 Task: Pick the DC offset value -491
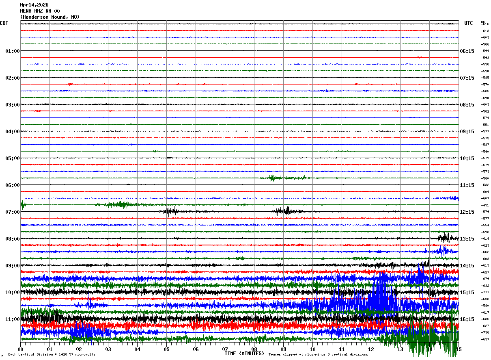pos(485,205)
